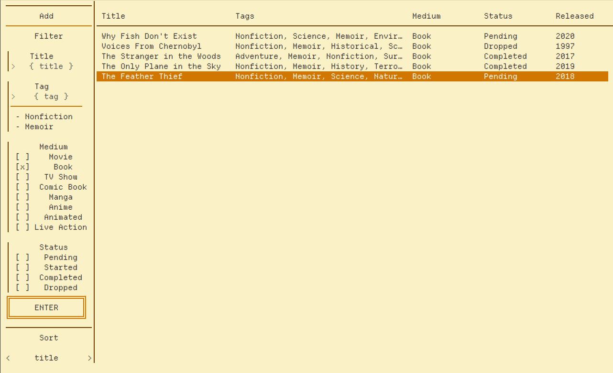Click the Completed status of Stranger in the Woods
613x373 pixels.
505,56
